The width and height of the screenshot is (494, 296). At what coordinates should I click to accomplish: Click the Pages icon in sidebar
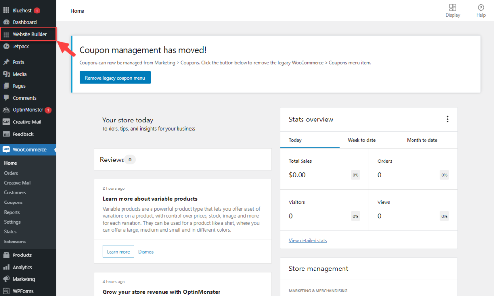(6, 86)
